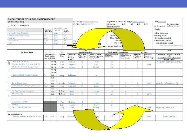This screenshot has width=187, height=140.
Task: Select the 'Ham and Cheese Sandwich' menu row
Action: coord(18,33)
